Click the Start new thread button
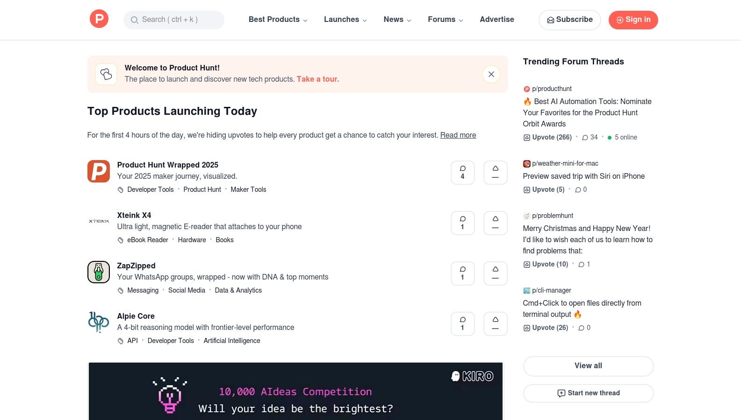This screenshot has width=748, height=420. [588, 393]
